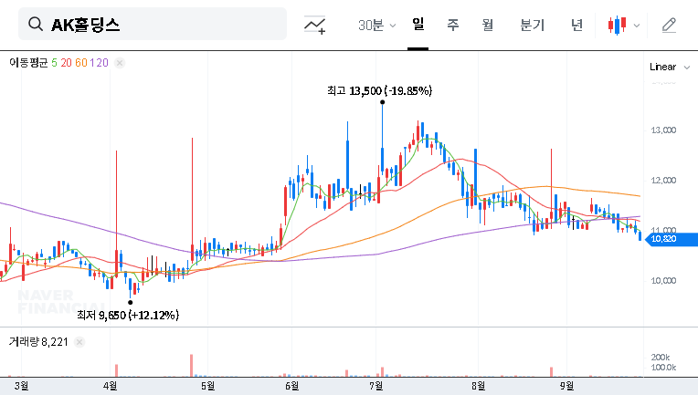The height and width of the screenshot is (395, 698).
Task: Click the 200k volume axis label
Action: tap(661, 358)
